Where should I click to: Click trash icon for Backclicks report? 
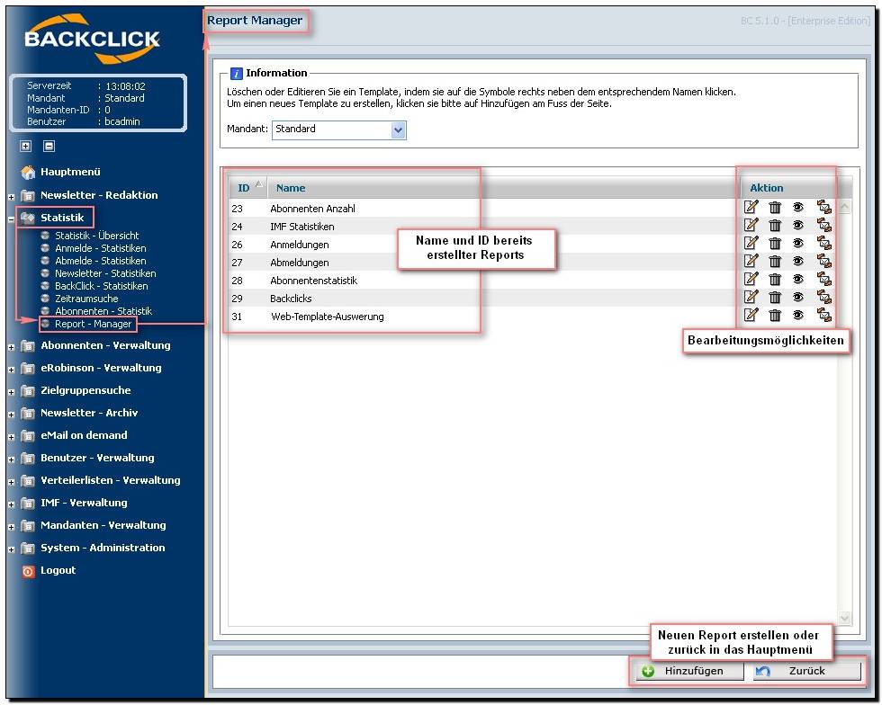click(774, 298)
